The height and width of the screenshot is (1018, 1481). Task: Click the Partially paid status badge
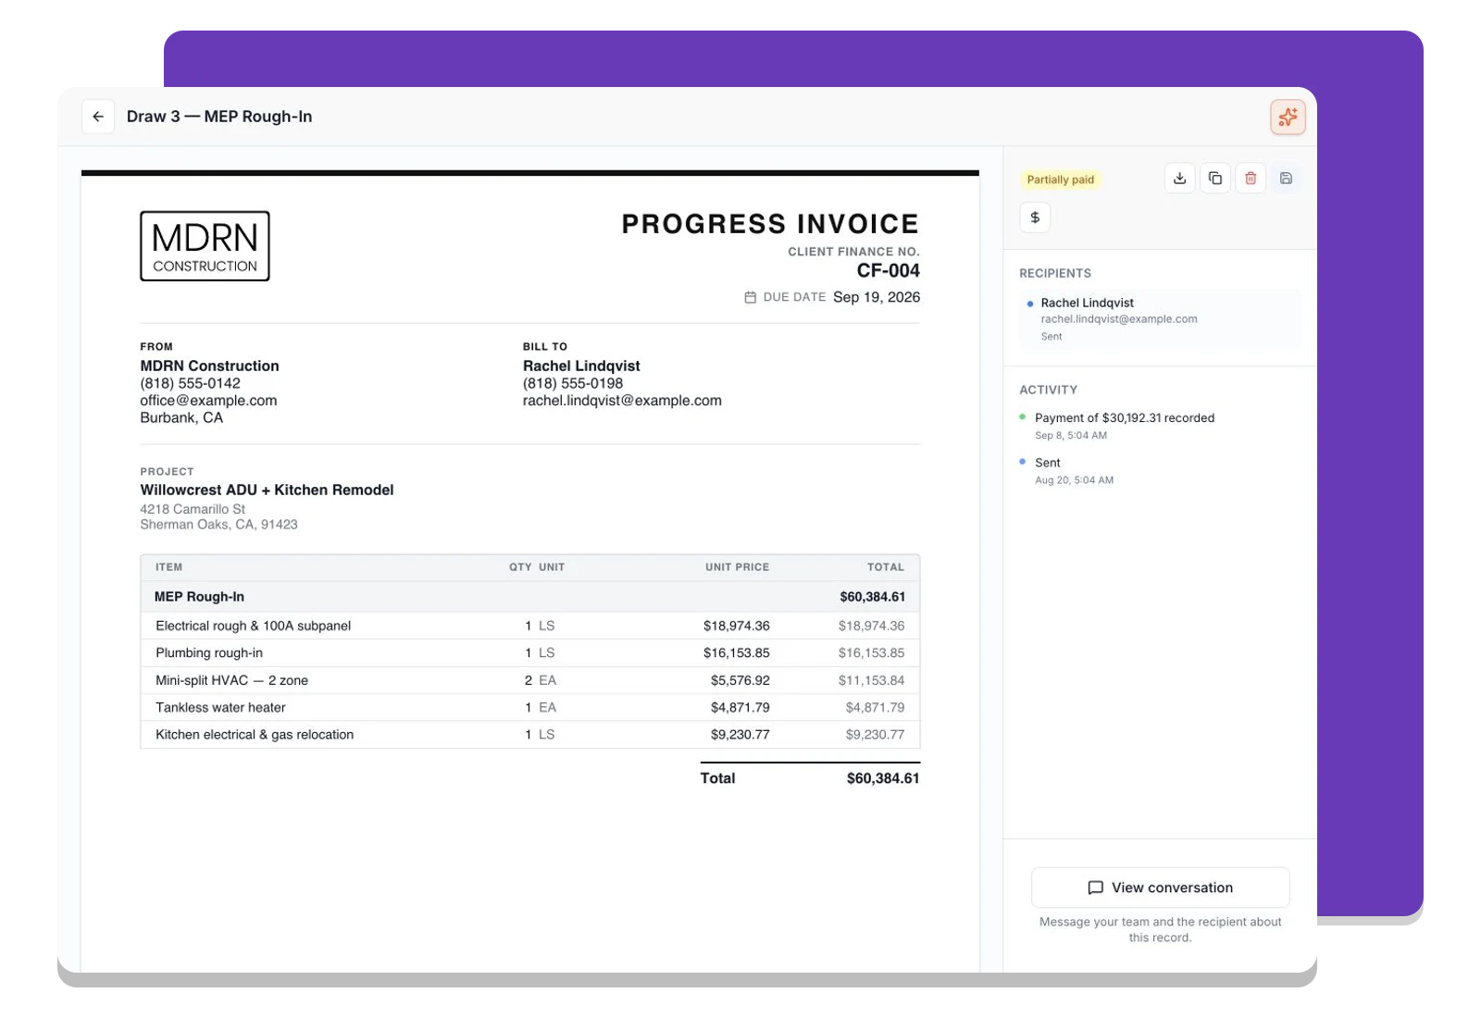tap(1060, 180)
